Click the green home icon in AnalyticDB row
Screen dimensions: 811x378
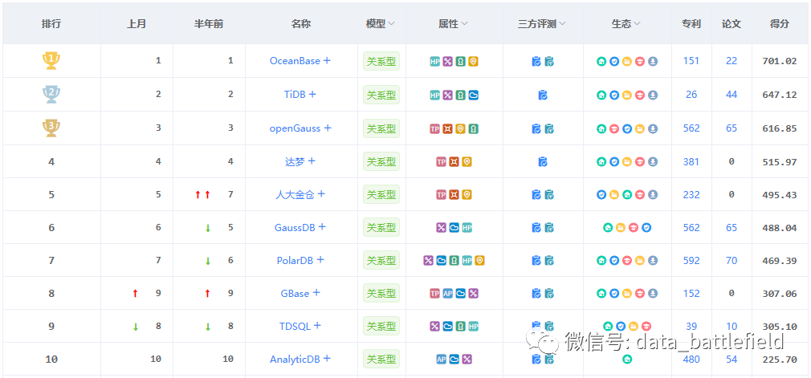(x=627, y=360)
